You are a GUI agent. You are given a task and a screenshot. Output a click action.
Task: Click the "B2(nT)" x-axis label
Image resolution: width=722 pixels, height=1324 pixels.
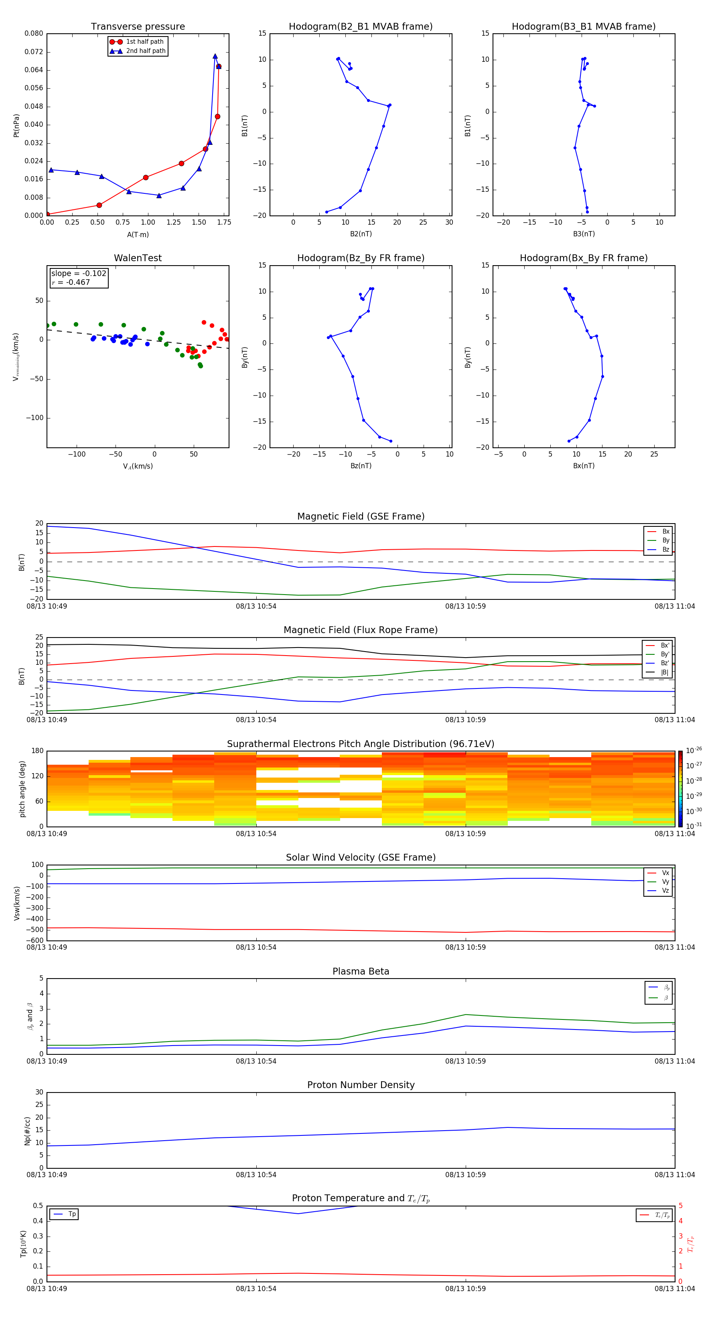click(x=361, y=234)
